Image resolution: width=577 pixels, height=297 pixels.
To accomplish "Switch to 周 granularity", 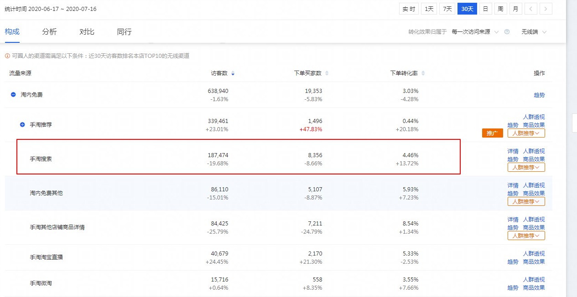I will coord(500,9).
